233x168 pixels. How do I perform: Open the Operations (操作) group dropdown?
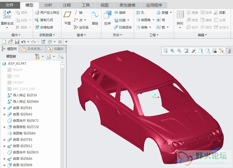tap(16, 35)
